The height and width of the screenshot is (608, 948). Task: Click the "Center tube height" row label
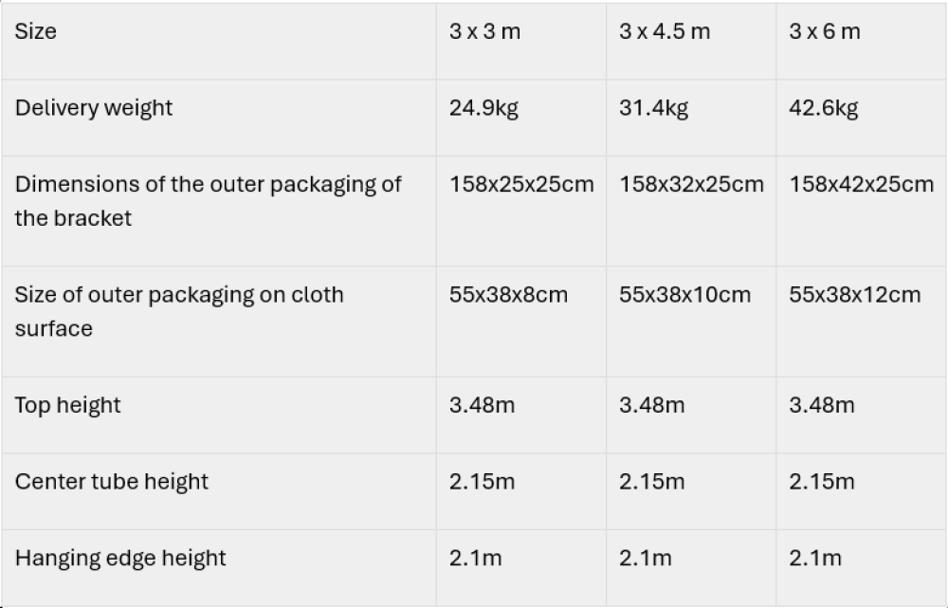111,481
